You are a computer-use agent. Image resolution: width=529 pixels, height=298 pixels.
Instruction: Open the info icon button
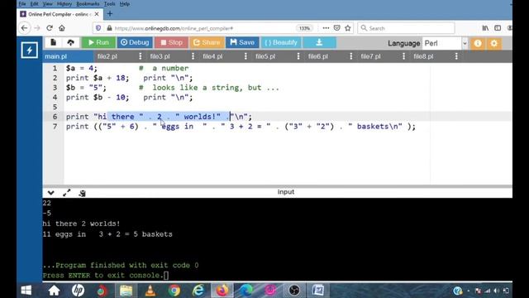point(478,43)
